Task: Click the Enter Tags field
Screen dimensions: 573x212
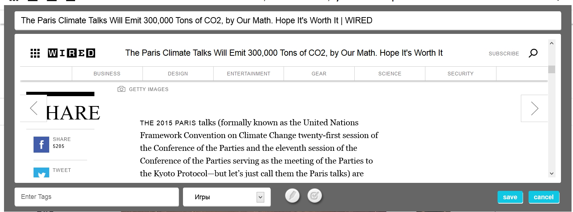Action: click(x=97, y=197)
